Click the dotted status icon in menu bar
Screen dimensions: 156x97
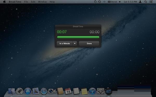click(x=104, y=2)
